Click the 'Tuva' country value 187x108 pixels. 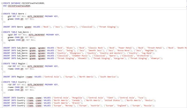click(x=141, y=98)
